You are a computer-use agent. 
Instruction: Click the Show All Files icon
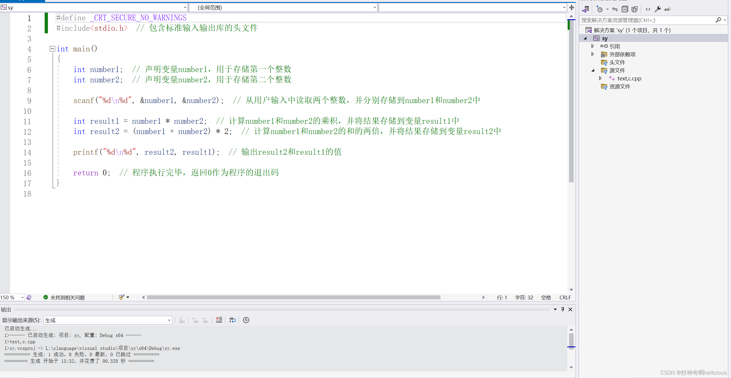tap(635, 9)
